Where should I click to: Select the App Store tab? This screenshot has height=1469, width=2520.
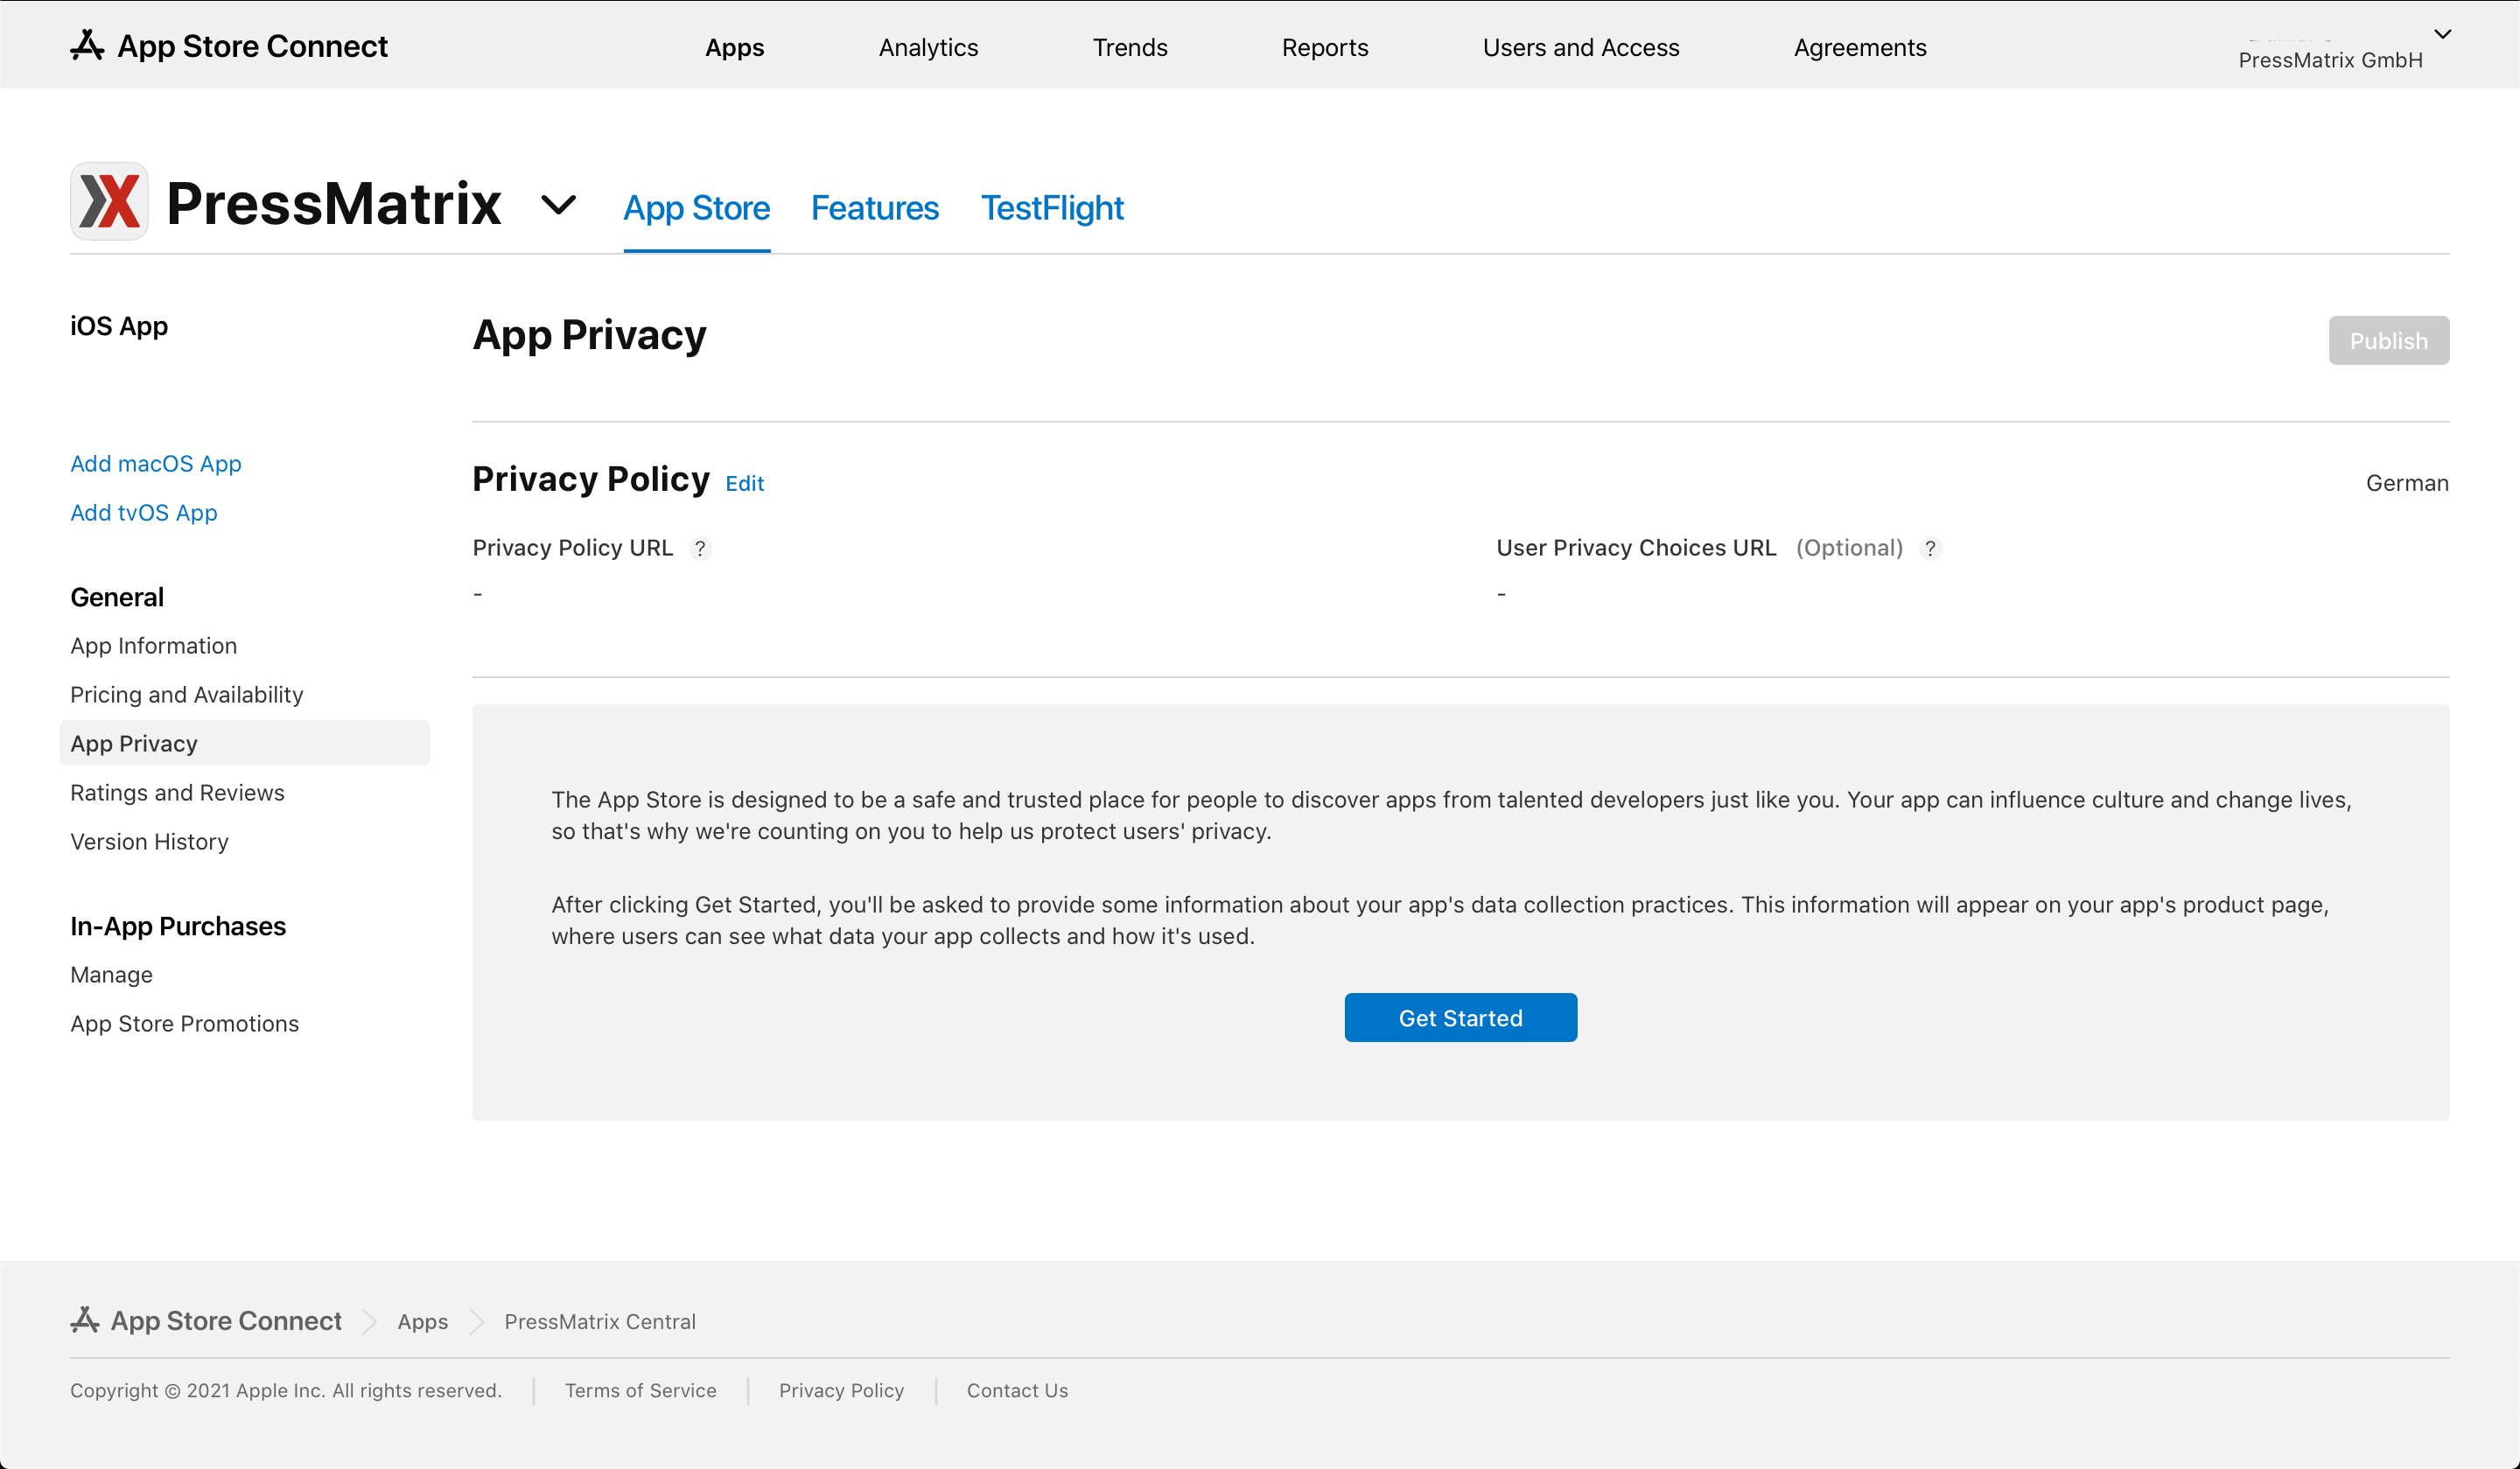click(x=697, y=208)
